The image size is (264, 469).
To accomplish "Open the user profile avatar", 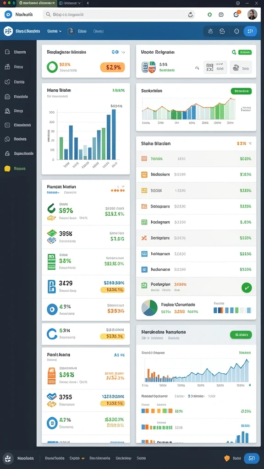I will pos(253,14).
